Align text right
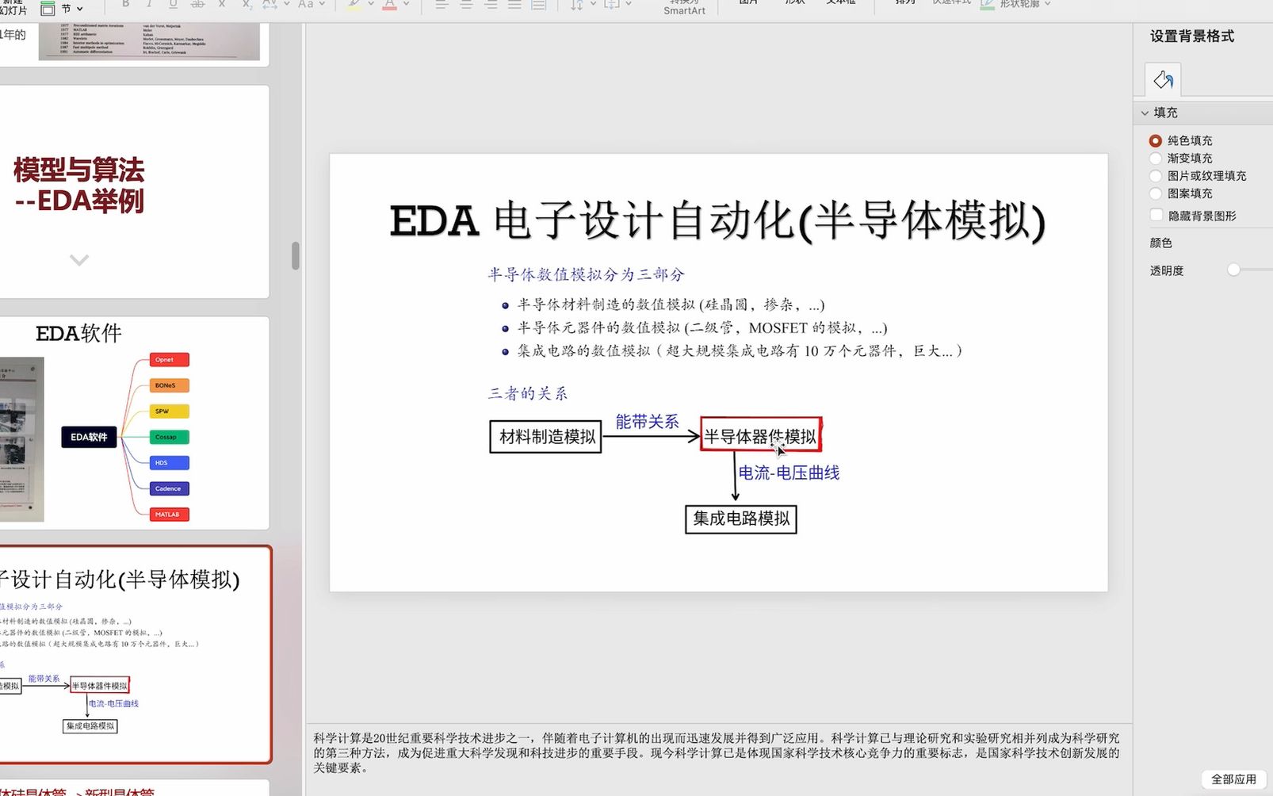1273x796 pixels. point(491,4)
